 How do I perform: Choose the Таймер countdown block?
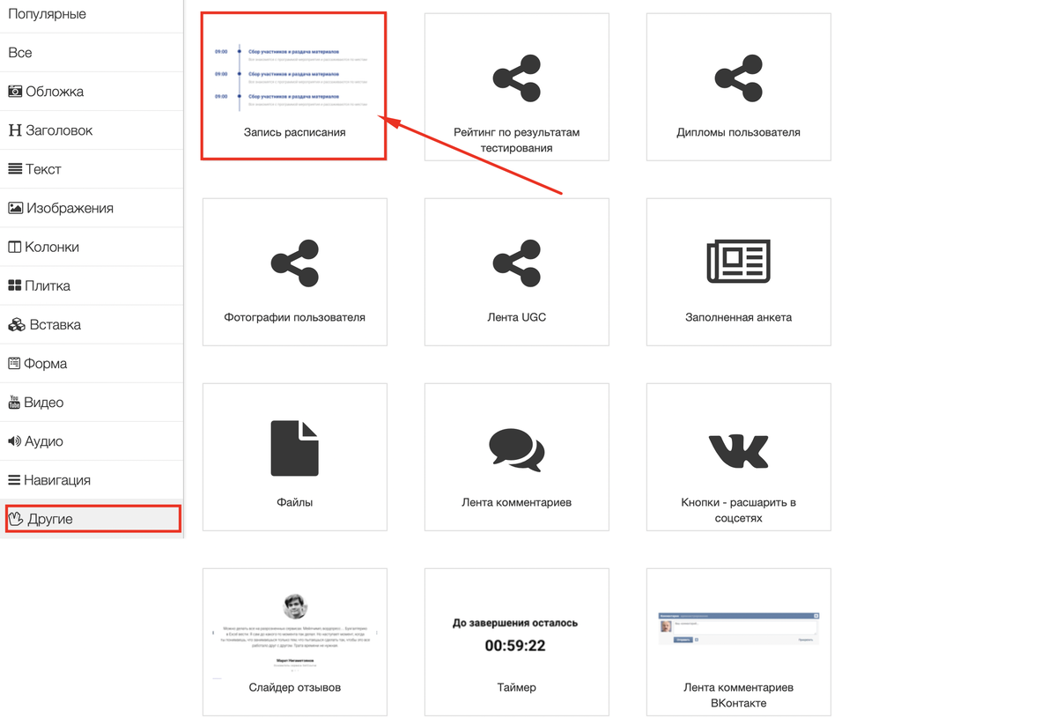coord(517,636)
